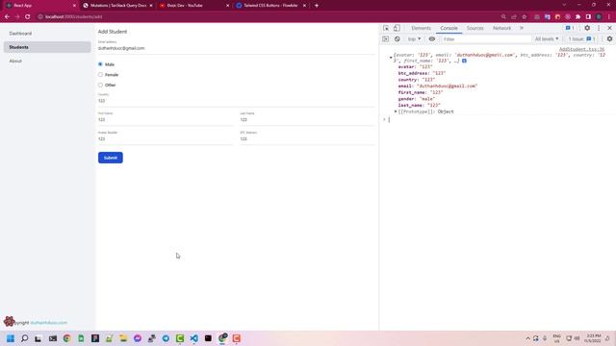Launch Visual Studio Code from taskbar
The height and width of the screenshot is (346, 616).
click(194, 338)
